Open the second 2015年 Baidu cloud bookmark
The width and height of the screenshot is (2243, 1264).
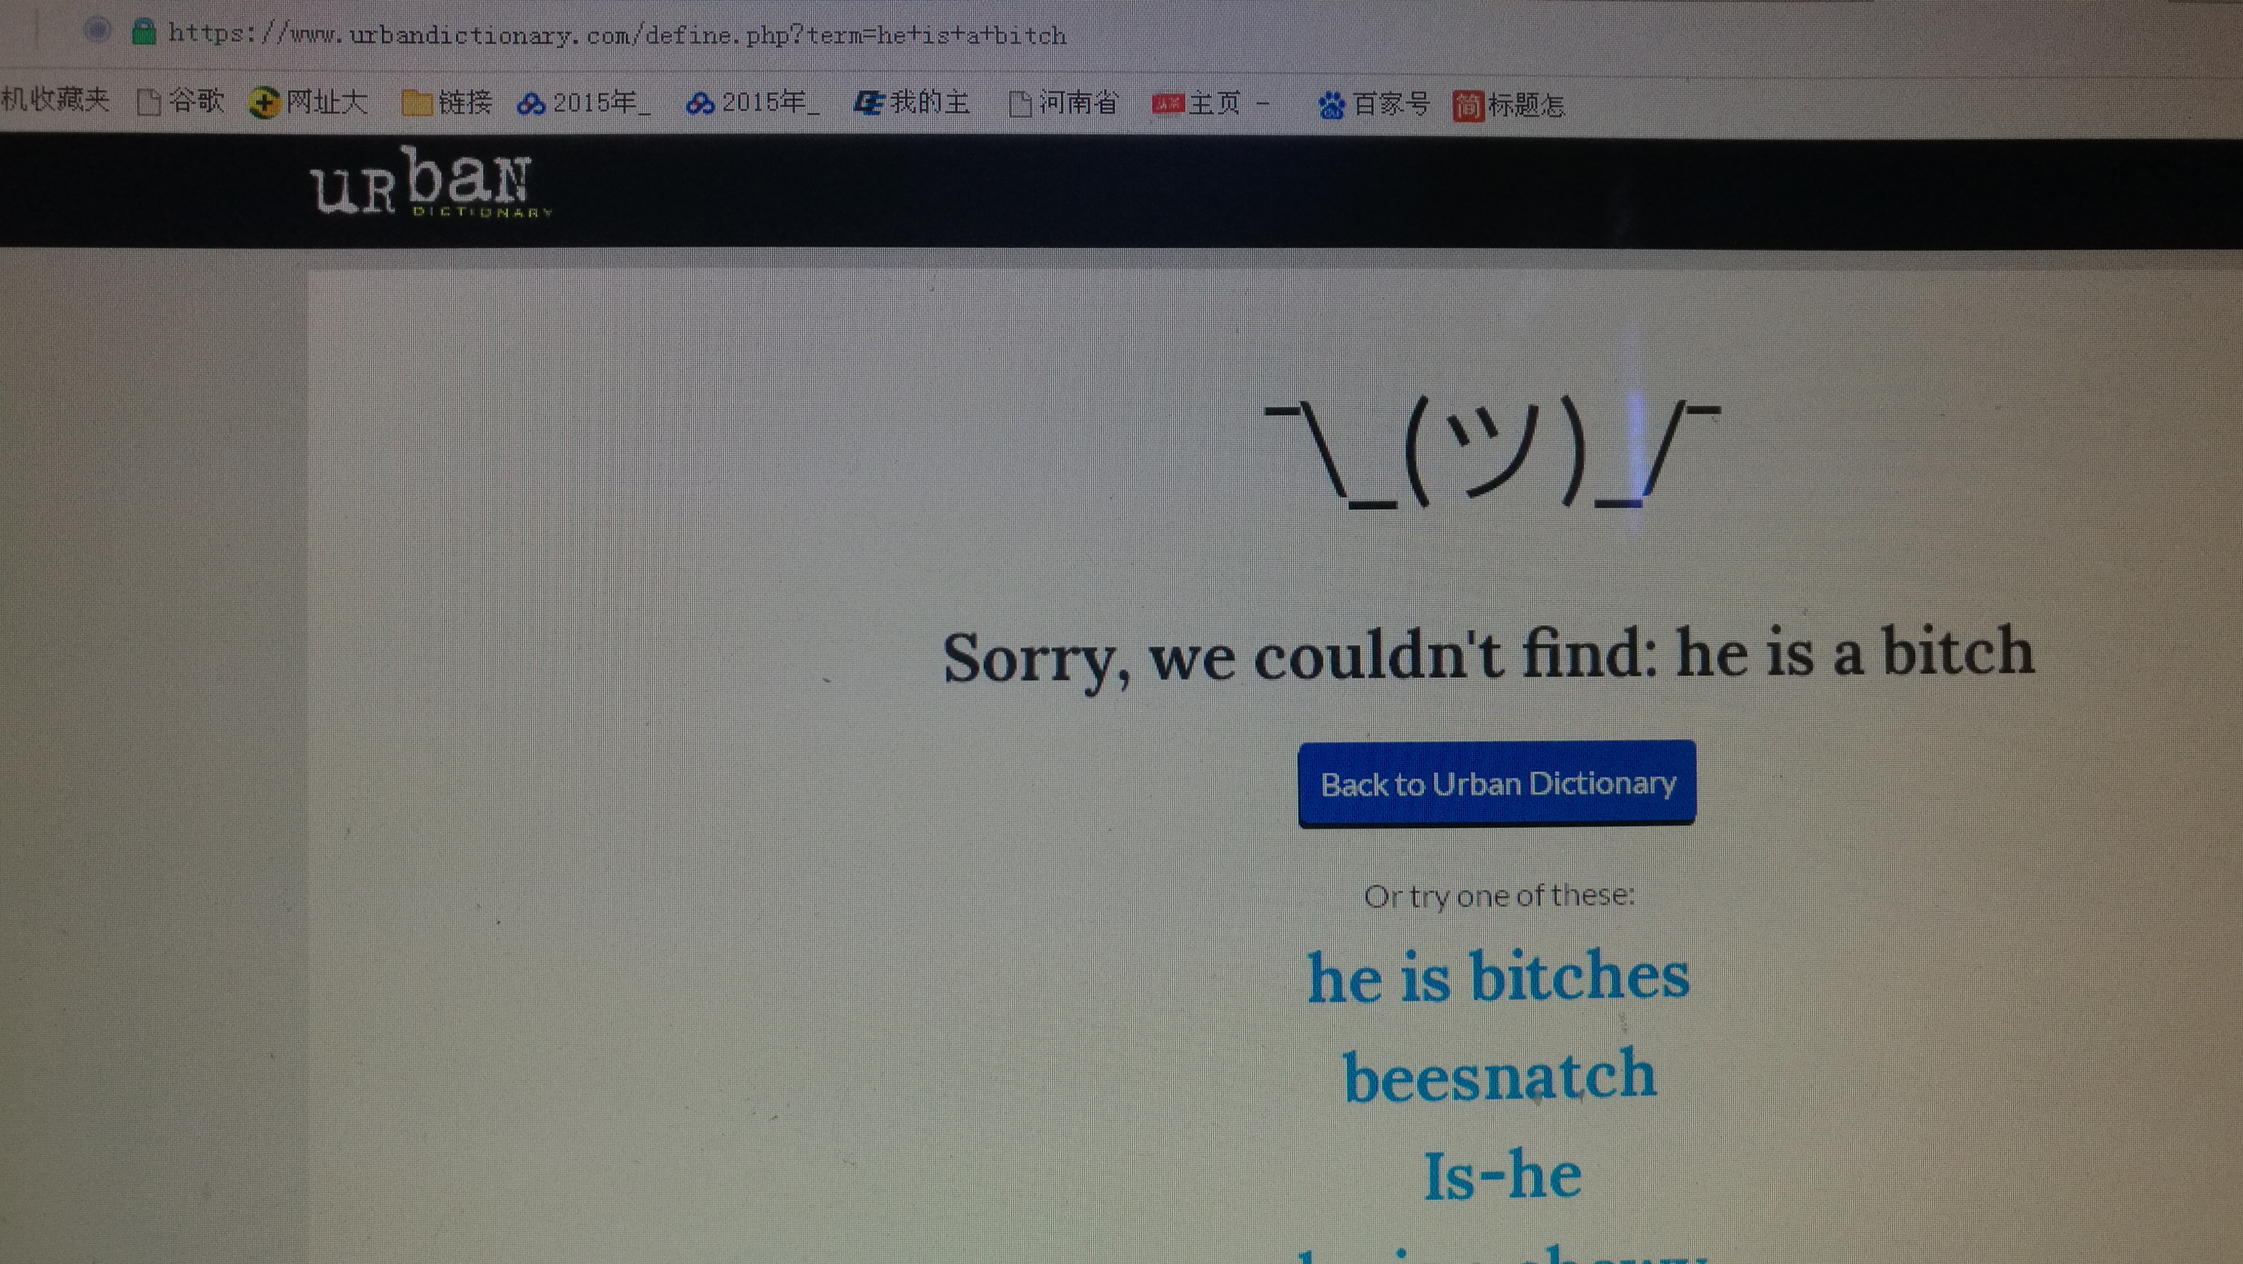(752, 103)
